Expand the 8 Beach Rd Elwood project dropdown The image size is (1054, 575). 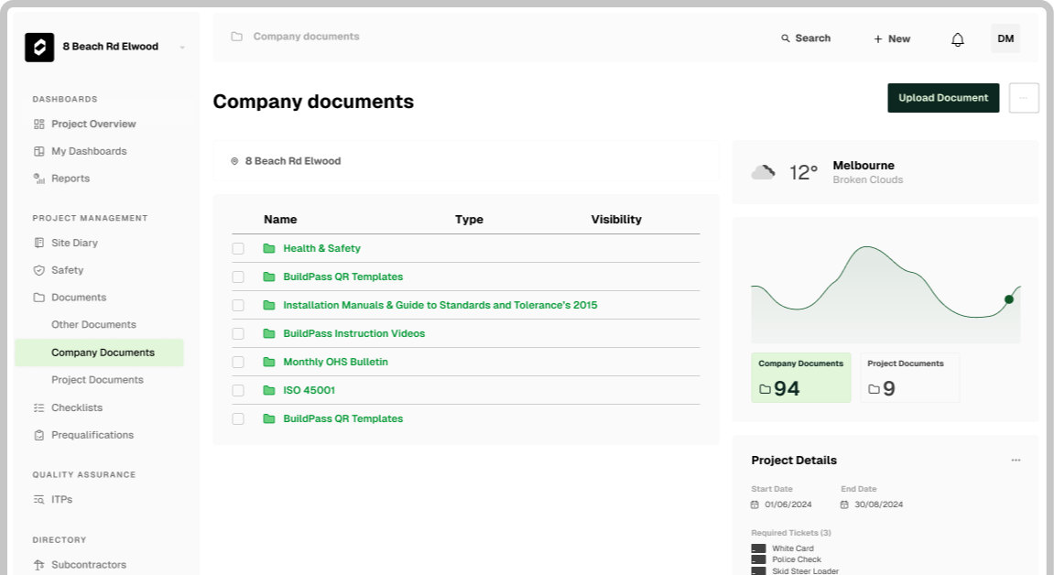pyautogui.click(x=182, y=47)
